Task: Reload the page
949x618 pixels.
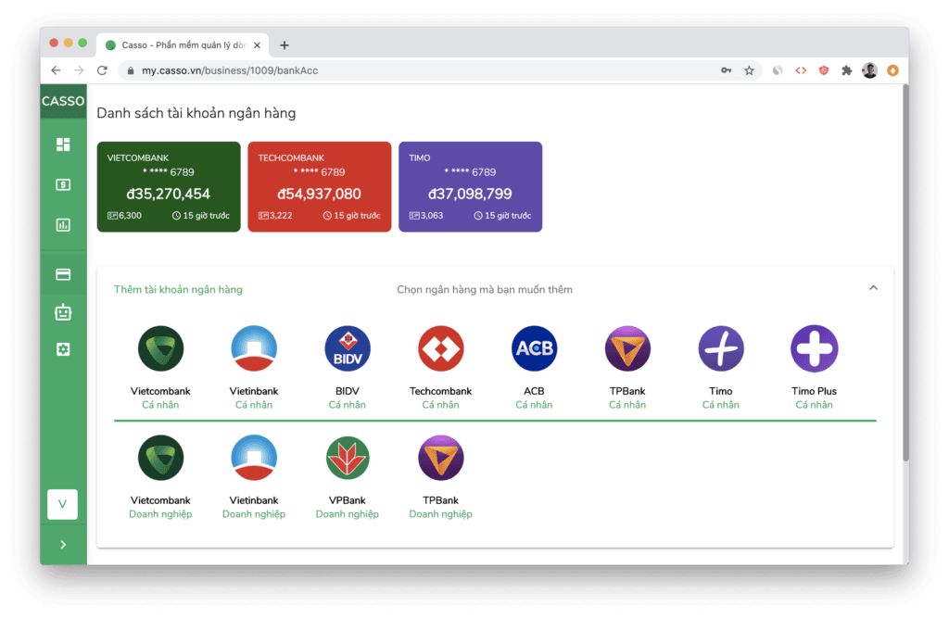Action: [102, 70]
